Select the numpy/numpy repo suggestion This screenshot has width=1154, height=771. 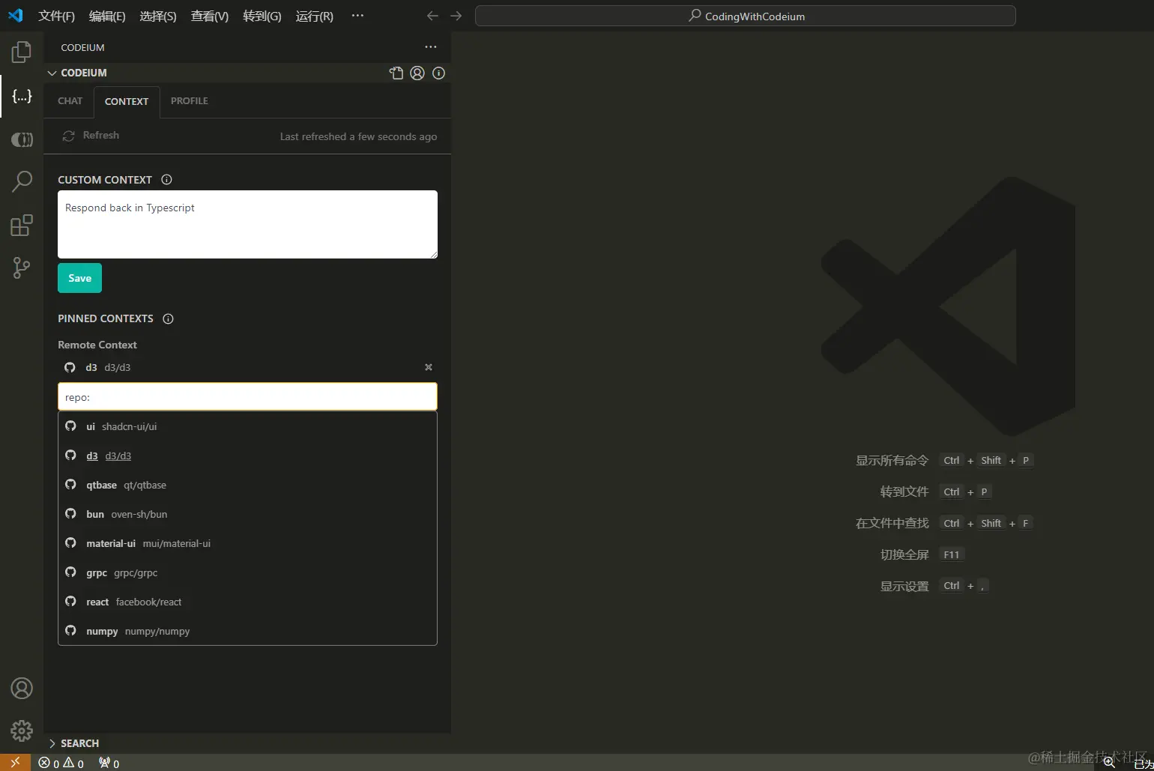(x=247, y=631)
